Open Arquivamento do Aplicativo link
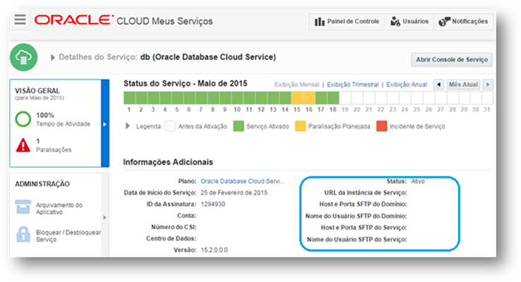Image resolution: width=521 pixels, height=282 pixels. pos(59,209)
